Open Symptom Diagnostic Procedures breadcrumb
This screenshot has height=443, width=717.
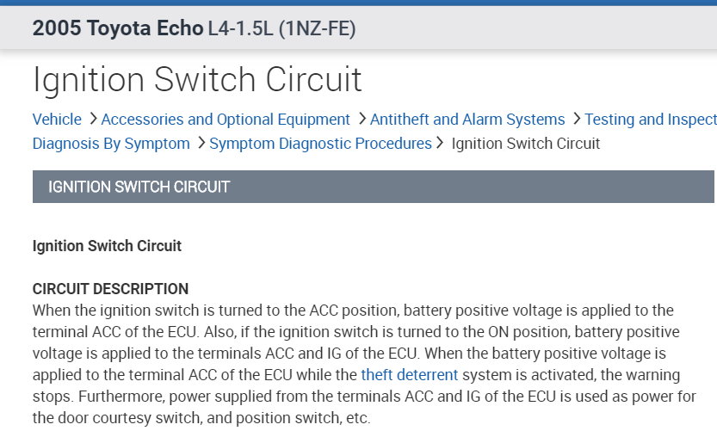(320, 144)
